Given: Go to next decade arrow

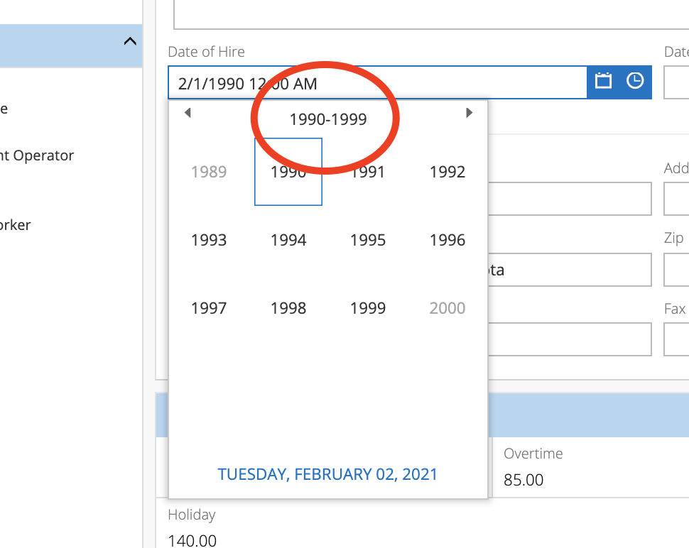Looking at the screenshot, I should (469, 113).
